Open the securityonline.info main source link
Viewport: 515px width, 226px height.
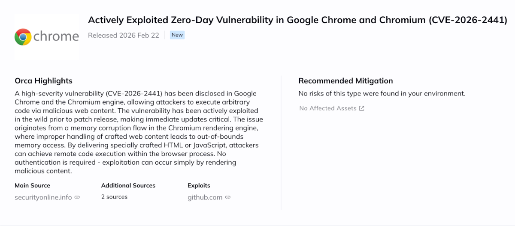click(43, 197)
